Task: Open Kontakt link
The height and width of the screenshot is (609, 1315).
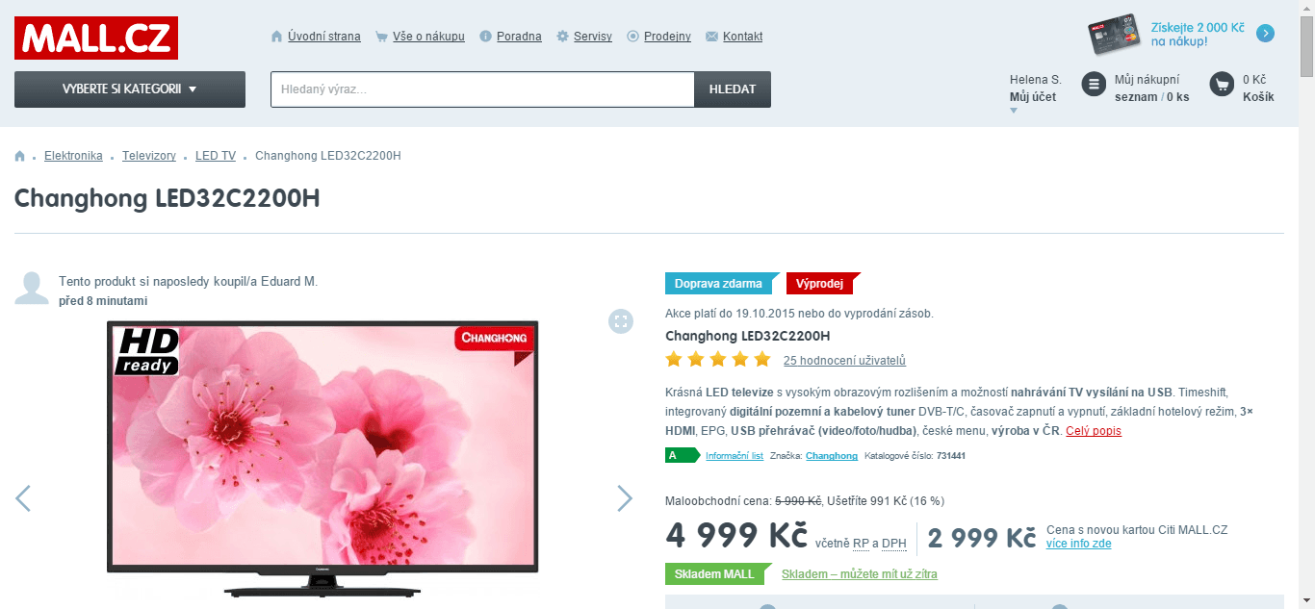Action: tap(742, 37)
